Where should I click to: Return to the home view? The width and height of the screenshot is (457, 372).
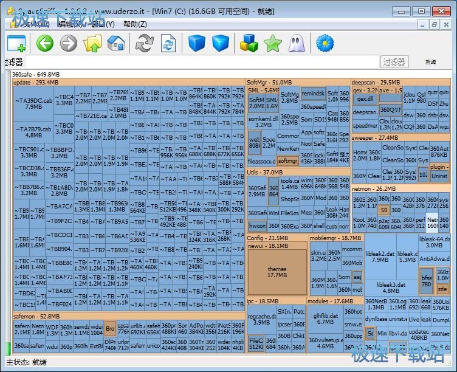pyautogui.click(x=116, y=43)
